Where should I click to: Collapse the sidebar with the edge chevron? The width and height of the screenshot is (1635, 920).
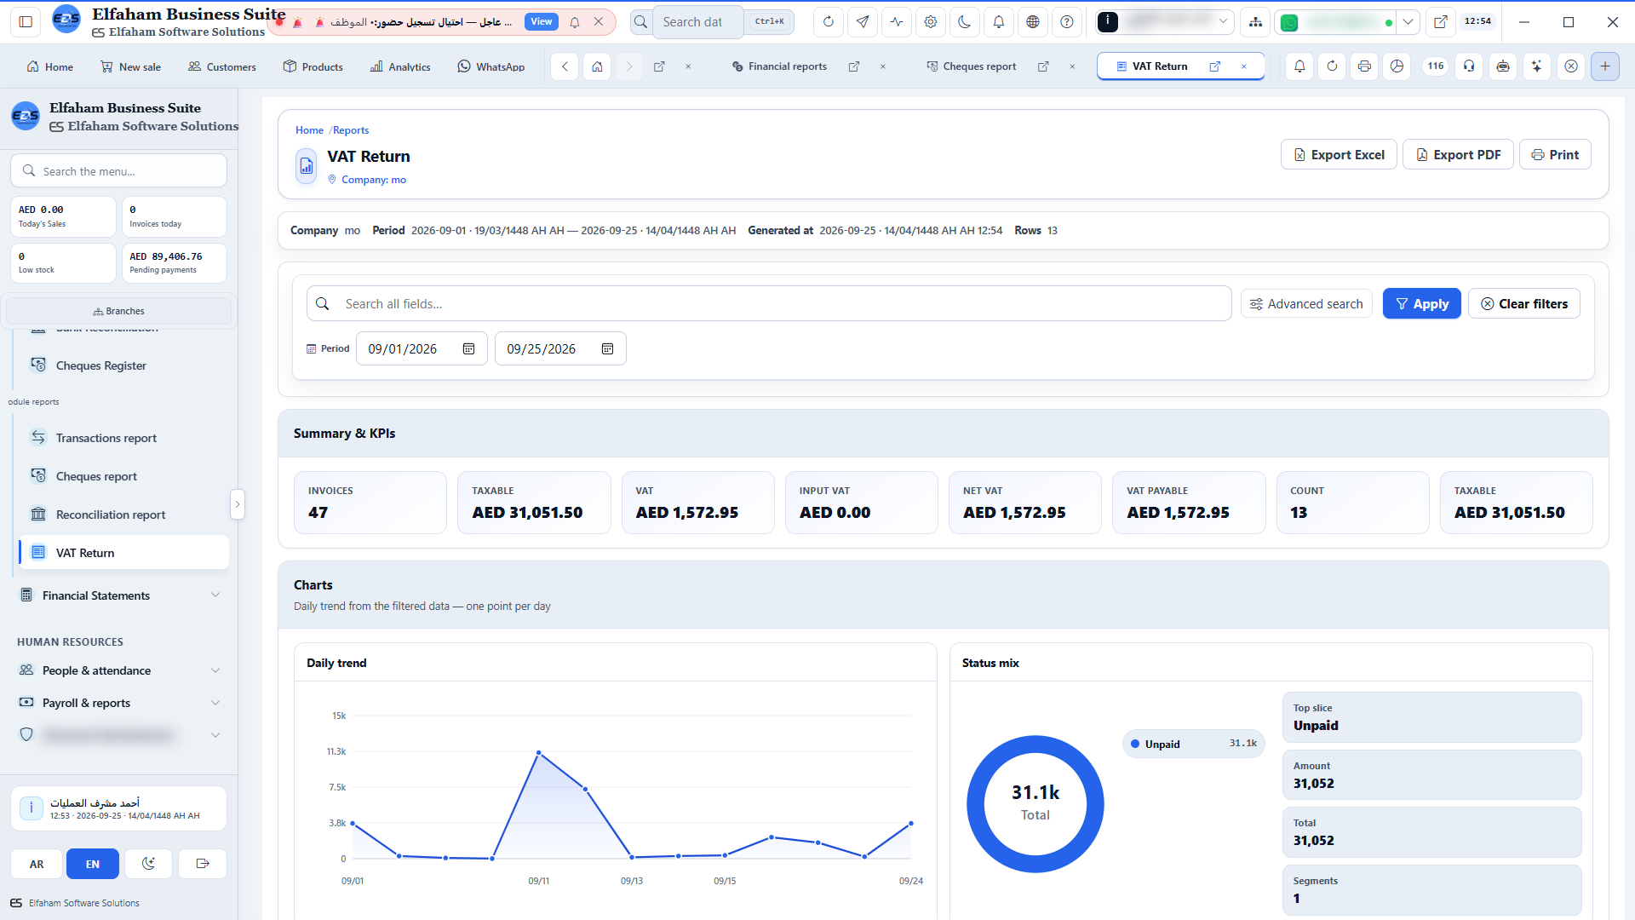[238, 504]
